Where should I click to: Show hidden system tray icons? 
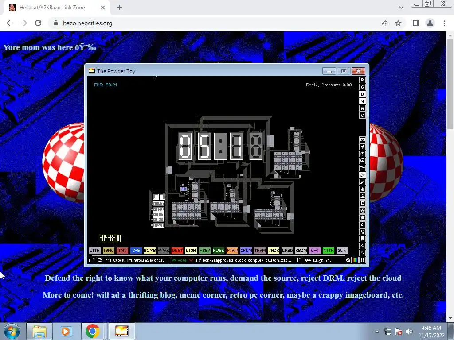[x=377, y=332]
